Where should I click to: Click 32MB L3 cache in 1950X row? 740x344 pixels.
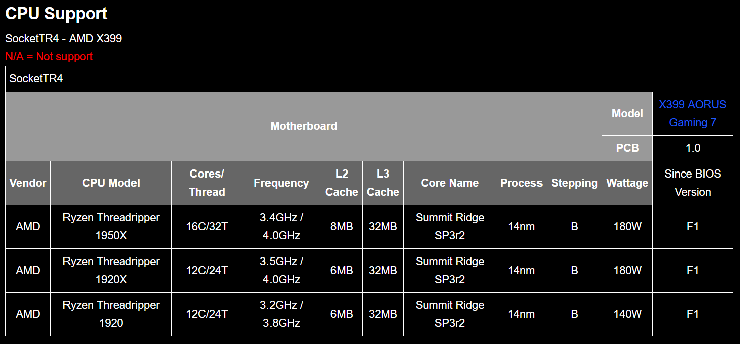tap(383, 227)
